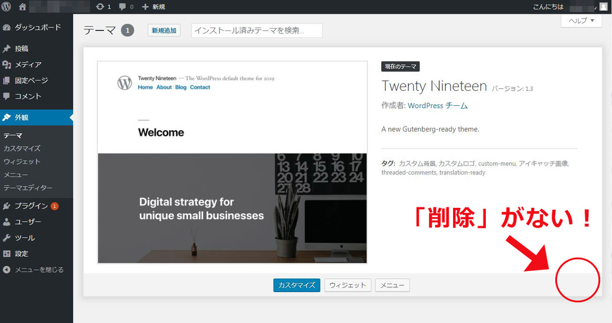Click the メニュー button below theme
Image resolution: width=612 pixels, height=323 pixels.
click(x=392, y=285)
